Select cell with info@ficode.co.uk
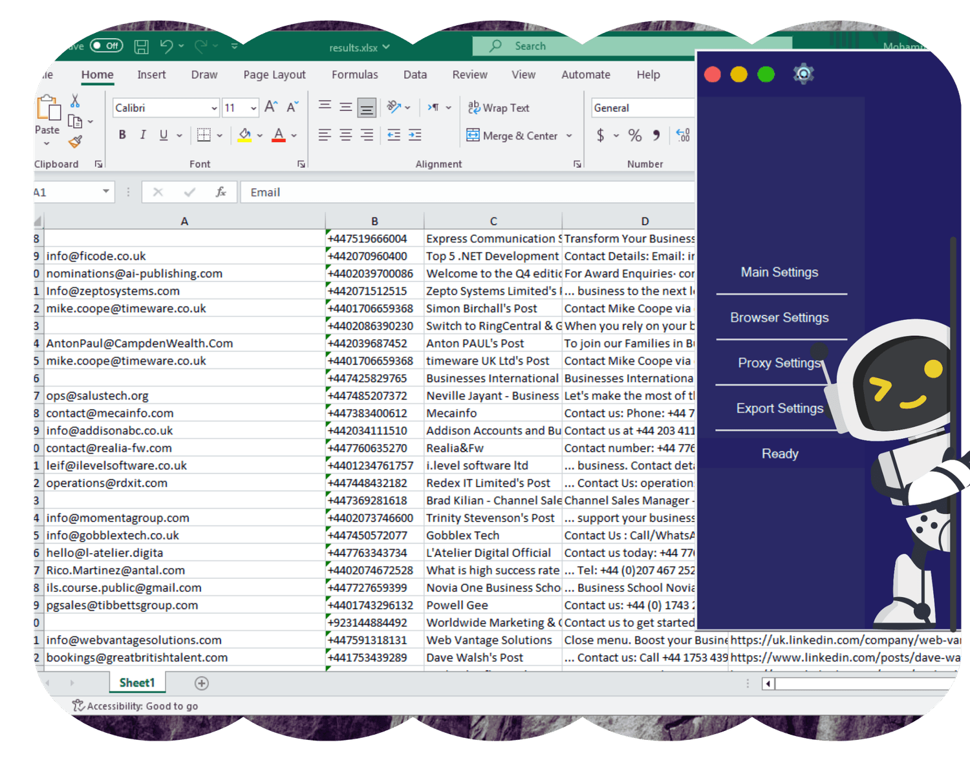This screenshot has width=970, height=758. click(184, 256)
